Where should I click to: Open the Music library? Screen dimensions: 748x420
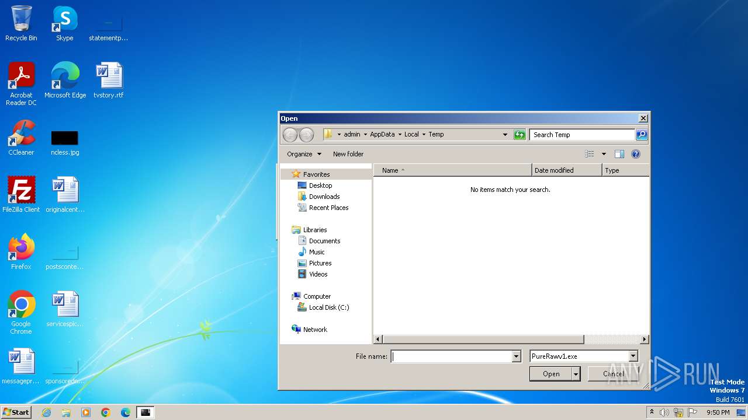pos(317,252)
